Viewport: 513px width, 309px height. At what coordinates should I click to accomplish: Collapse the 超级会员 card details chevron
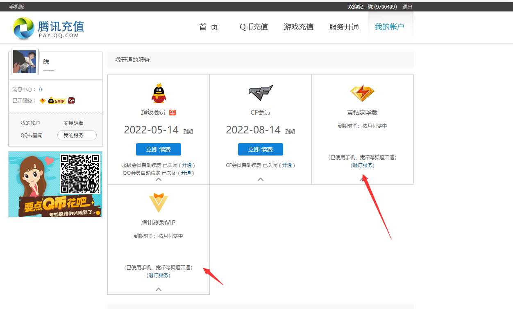pyautogui.click(x=159, y=180)
